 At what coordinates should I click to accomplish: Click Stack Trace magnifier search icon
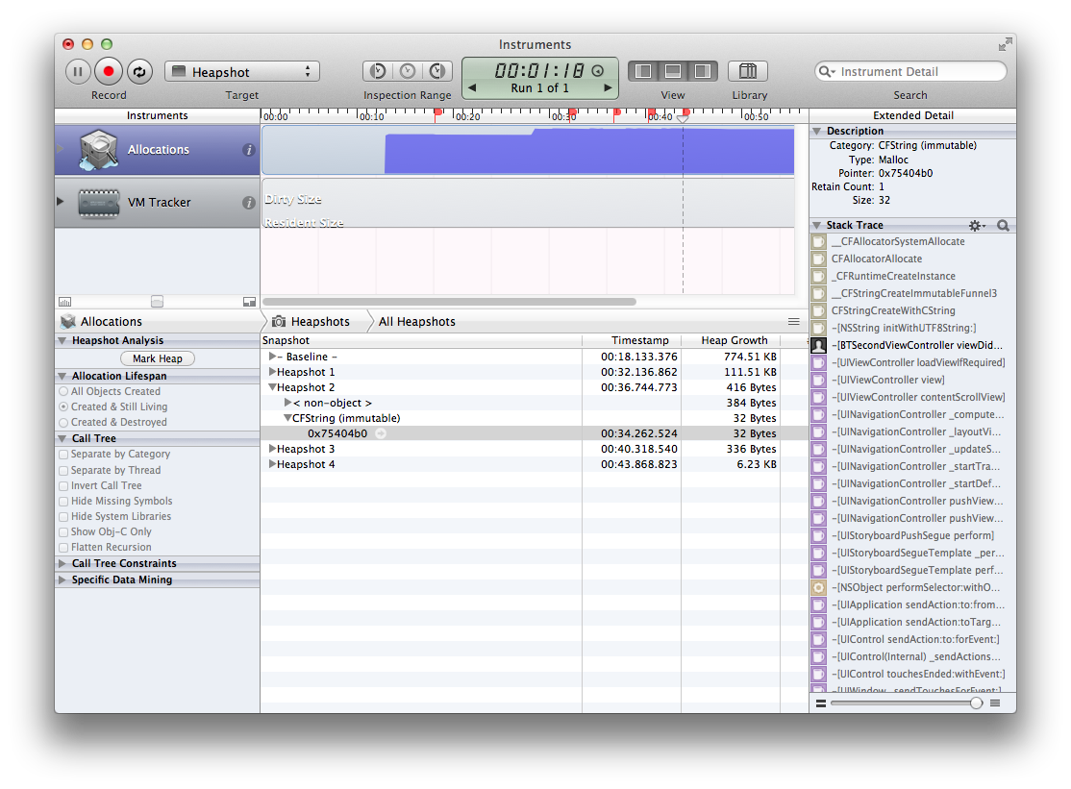(x=1003, y=225)
